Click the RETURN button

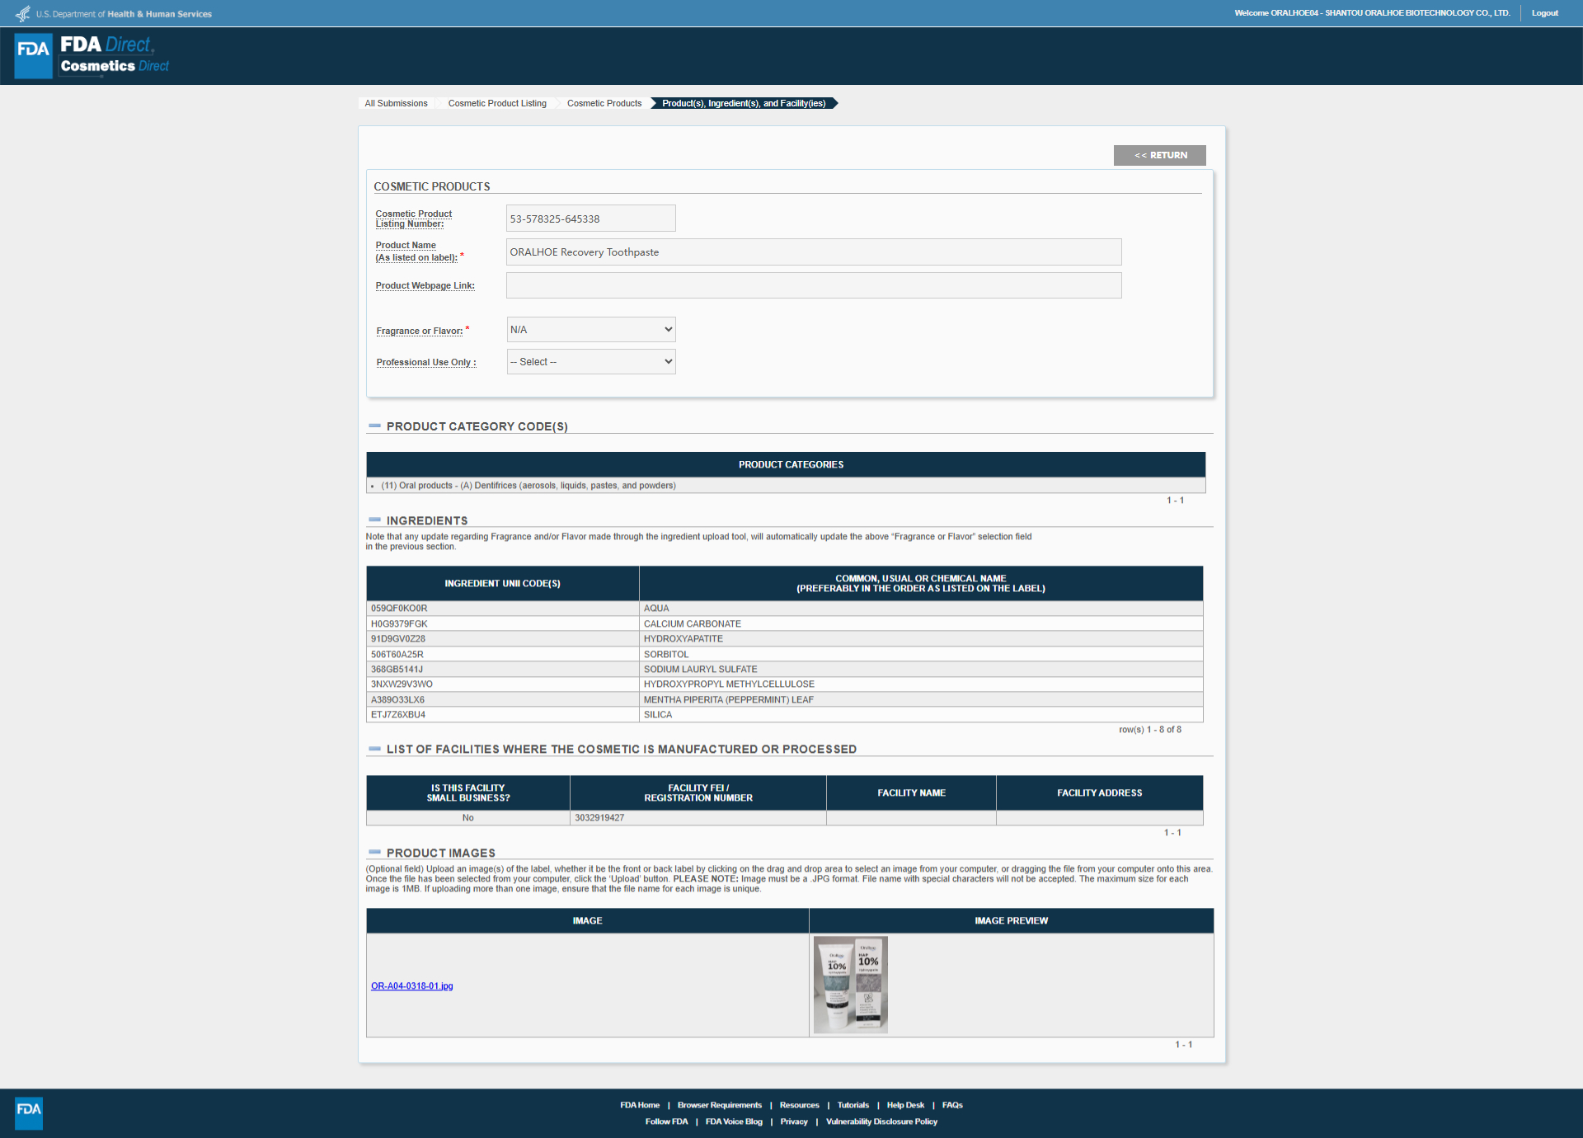click(1160, 155)
